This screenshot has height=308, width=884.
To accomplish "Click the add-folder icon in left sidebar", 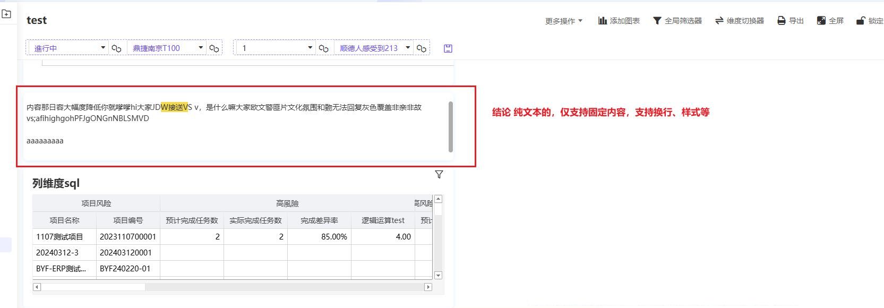I will 6,14.
